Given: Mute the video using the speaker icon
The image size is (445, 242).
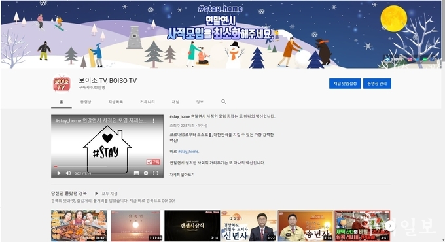Looking at the screenshot, I should [69, 173].
